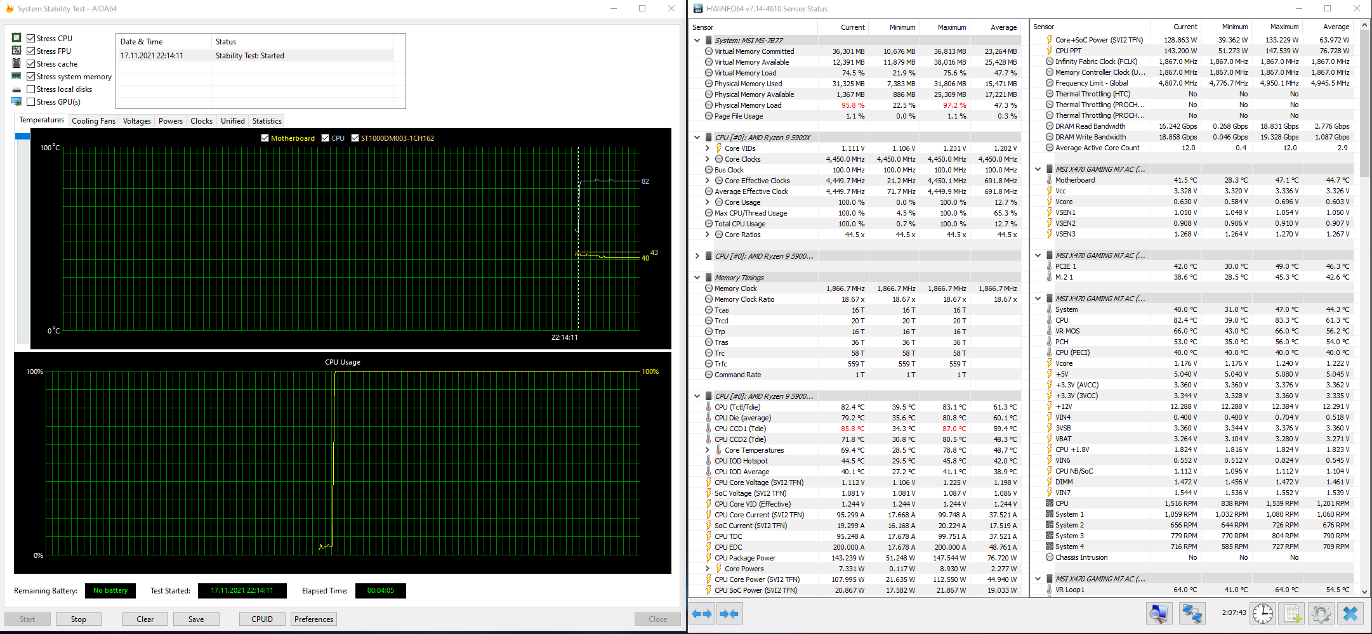This screenshot has width=1372, height=634.
Task: Click the Stress CPU chip icon in AIDA64
Action: [16, 38]
